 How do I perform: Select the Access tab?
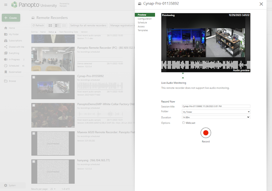(x=141, y=26)
